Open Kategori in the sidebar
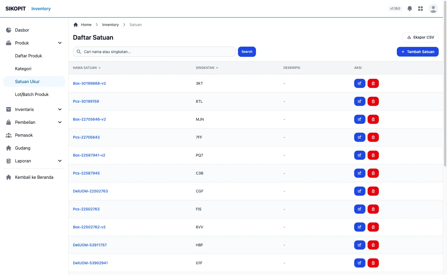Image resolution: width=447 pixels, height=275 pixels. (34, 69)
